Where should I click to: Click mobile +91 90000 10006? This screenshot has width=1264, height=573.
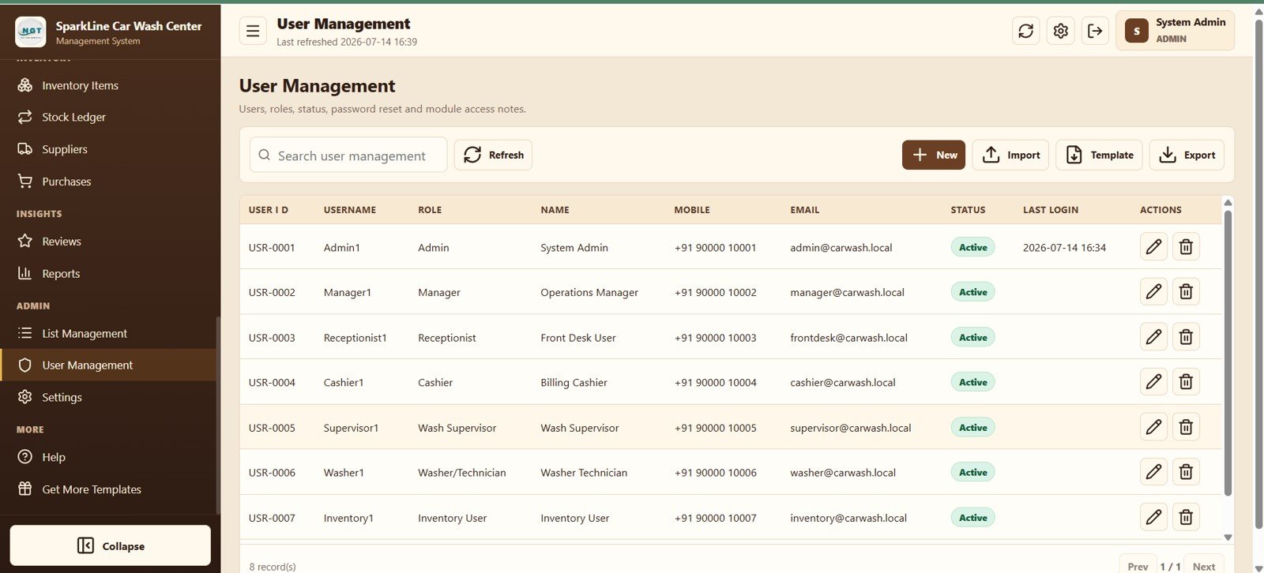[x=715, y=473]
